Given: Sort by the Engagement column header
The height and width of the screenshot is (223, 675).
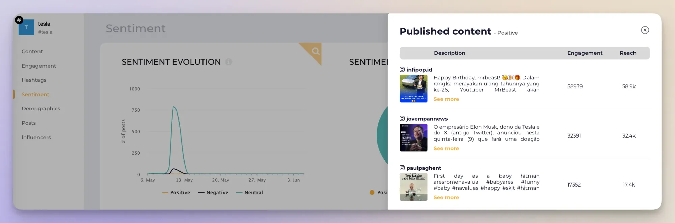Looking at the screenshot, I should click(x=585, y=53).
